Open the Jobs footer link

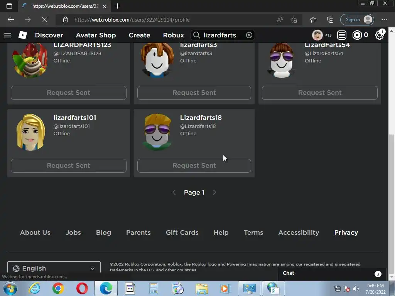tap(73, 232)
